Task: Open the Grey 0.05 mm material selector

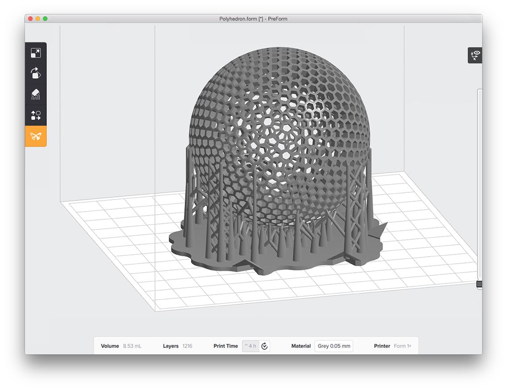Action: tap(333, 346)
